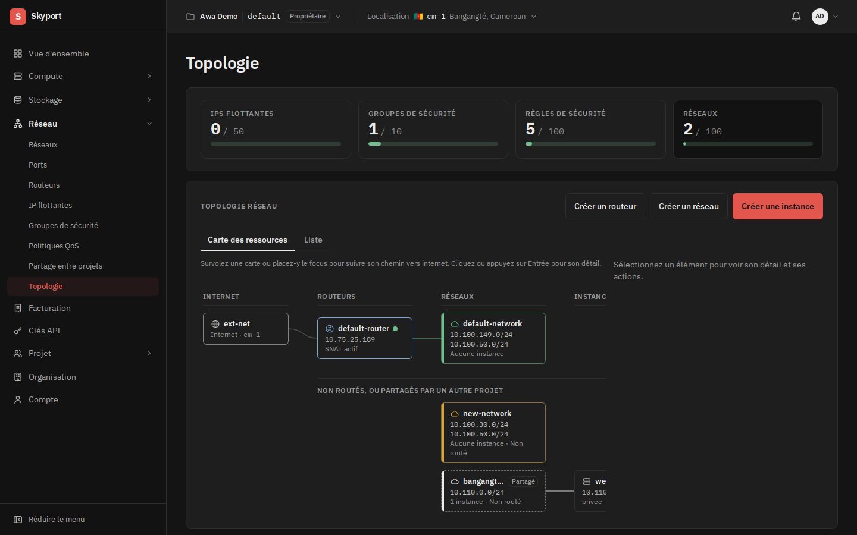Click the globe icon on ext-net card
The image size is (857, 535).
[215, 324]
